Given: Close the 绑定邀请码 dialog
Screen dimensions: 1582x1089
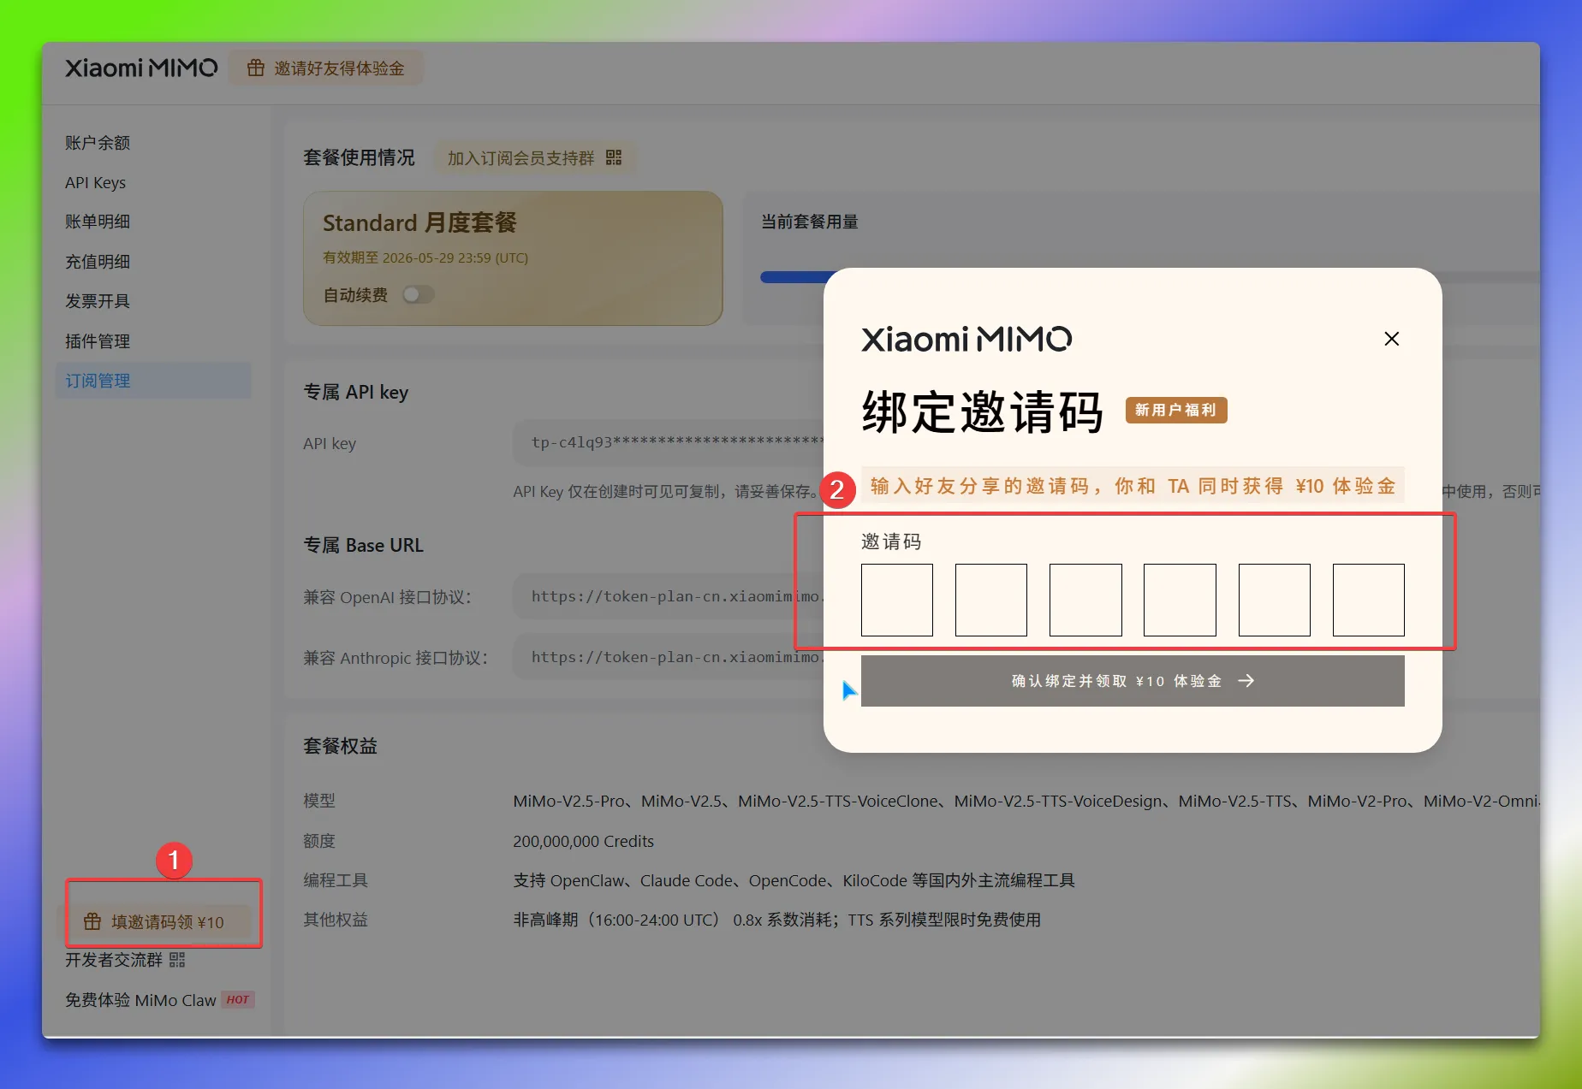Looking at the screenshot, I should coord(1392,339).
